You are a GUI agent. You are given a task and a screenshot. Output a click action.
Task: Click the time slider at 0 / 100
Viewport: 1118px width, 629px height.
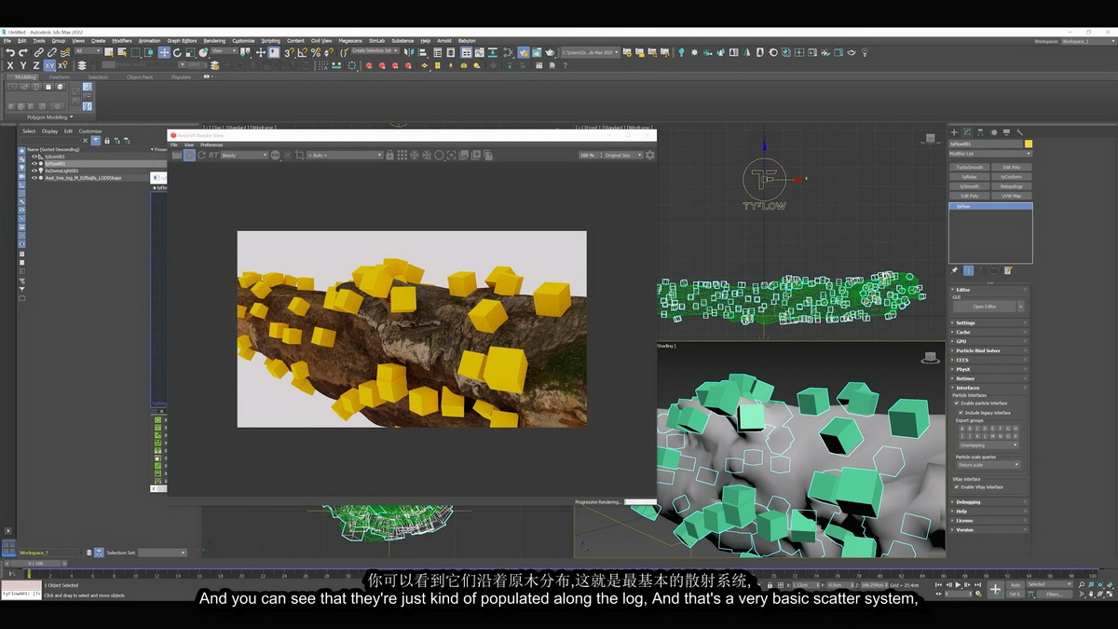coord(35,563)
